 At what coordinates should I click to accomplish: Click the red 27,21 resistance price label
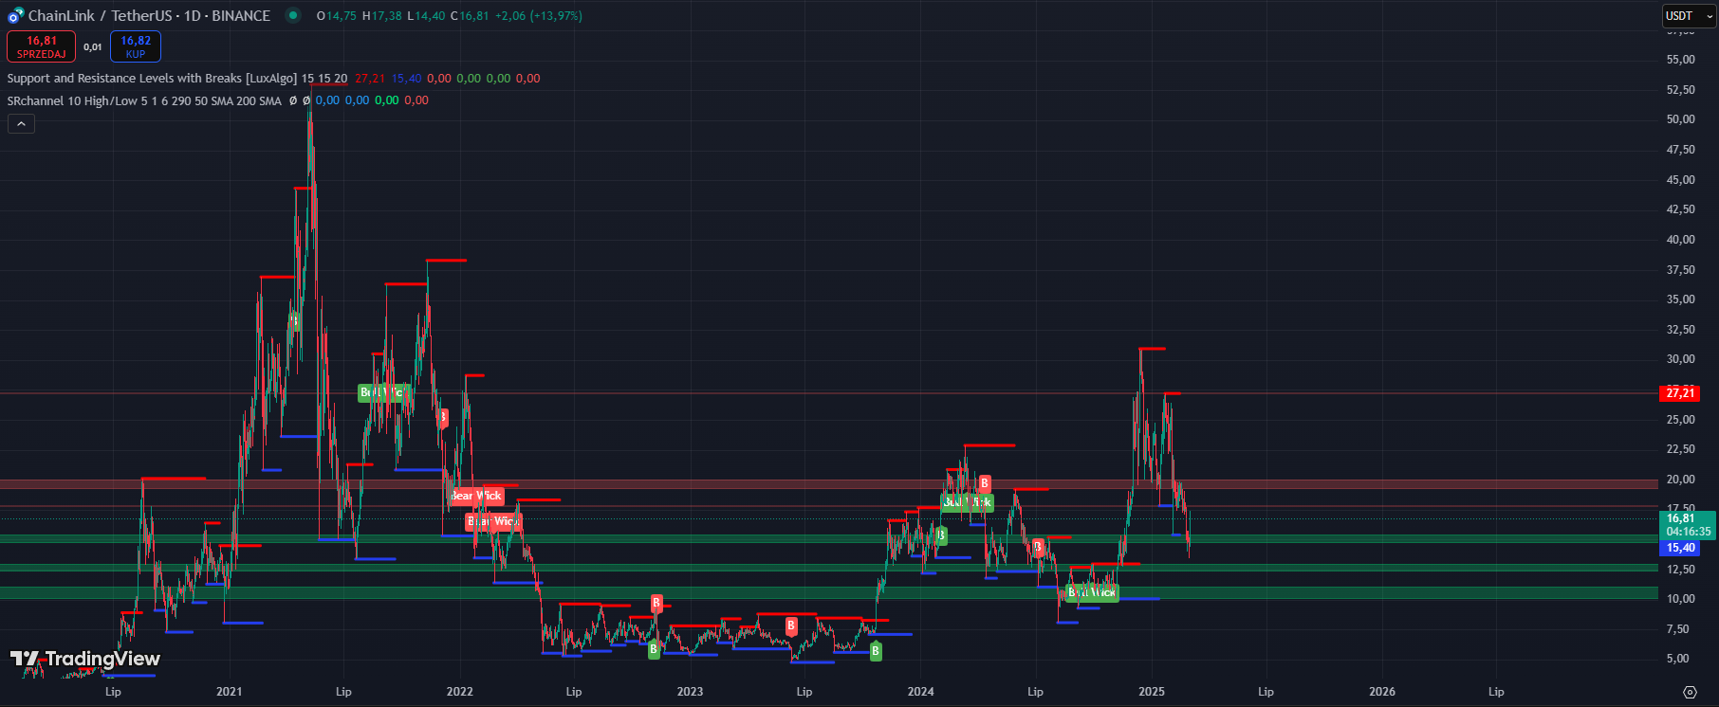1679,393
